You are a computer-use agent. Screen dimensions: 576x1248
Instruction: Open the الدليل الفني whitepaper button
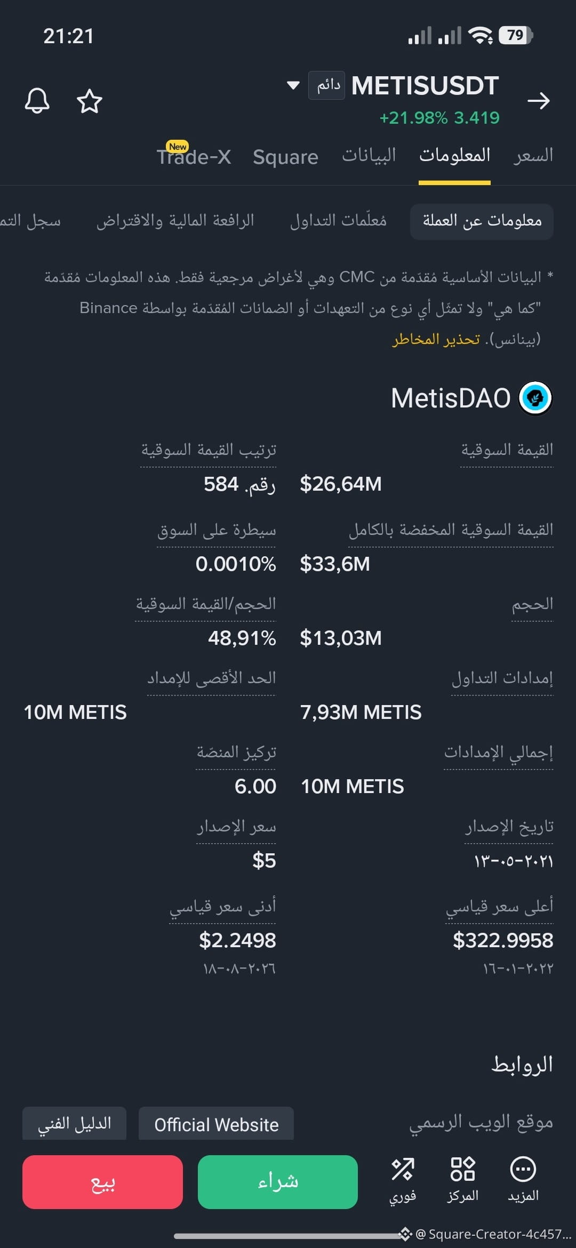tap(74, 1124)
